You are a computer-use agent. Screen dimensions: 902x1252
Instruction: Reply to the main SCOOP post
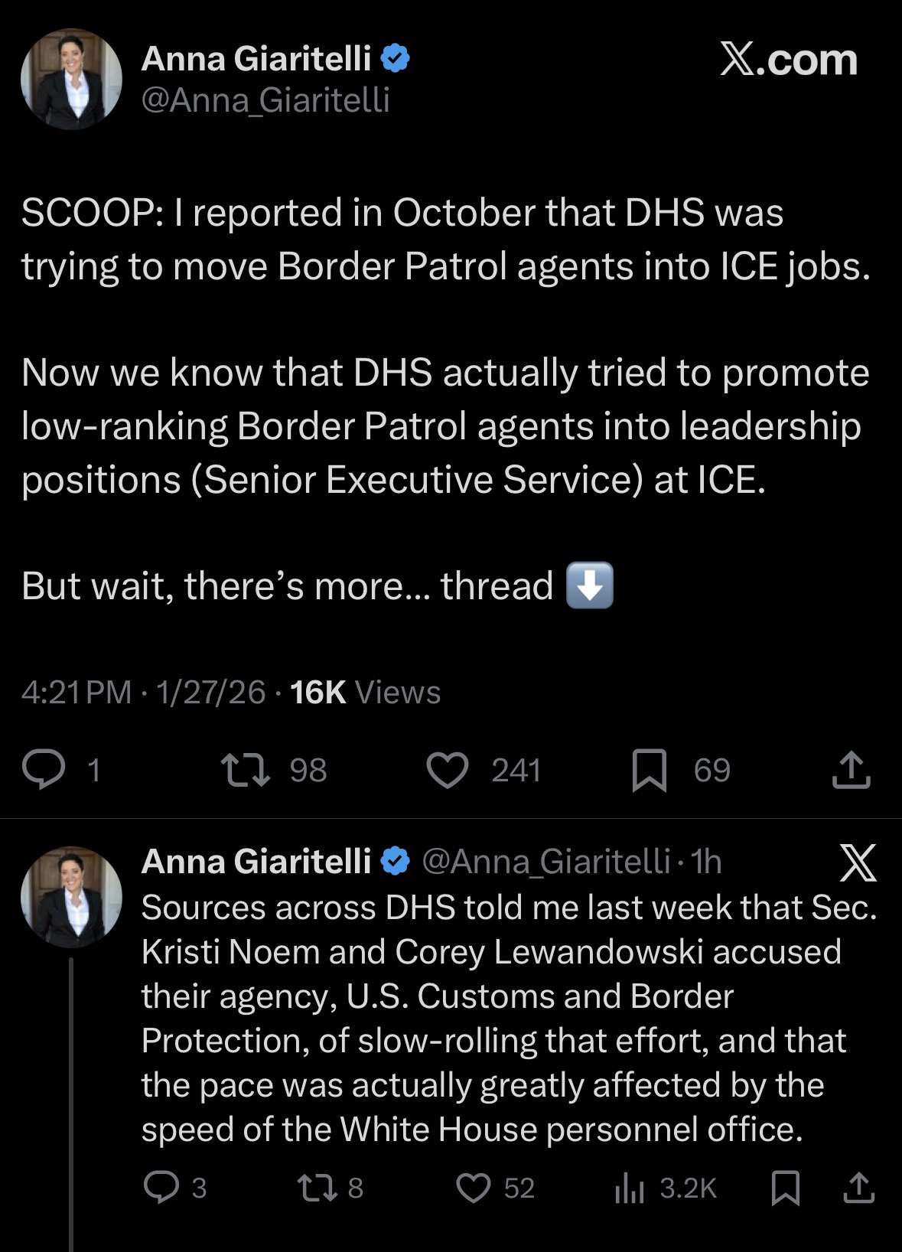coord(44,770)
